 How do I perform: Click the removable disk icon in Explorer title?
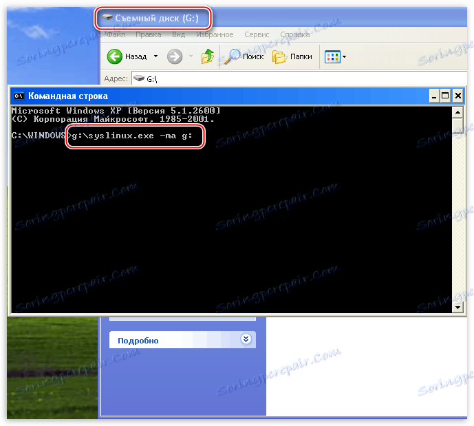click(107, 17)
